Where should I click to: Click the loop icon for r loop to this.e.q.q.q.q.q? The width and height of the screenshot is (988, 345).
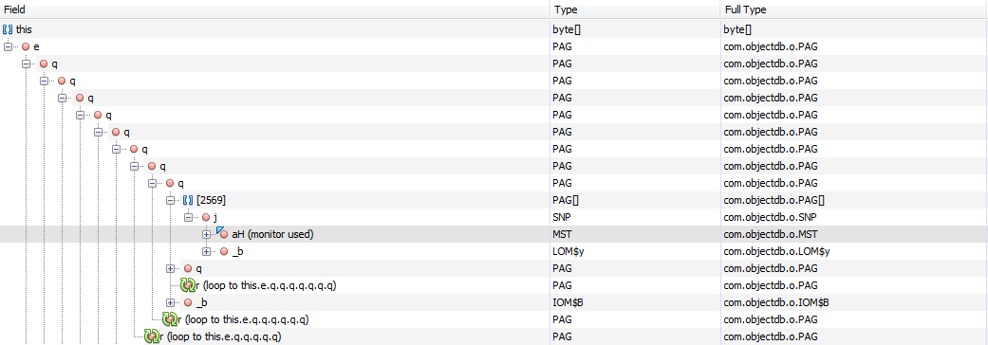151,336
